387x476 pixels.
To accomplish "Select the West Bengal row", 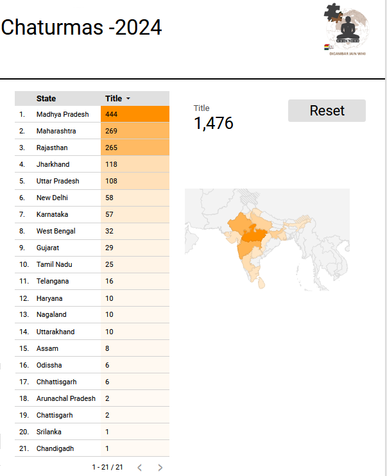I will pos(54,231).
